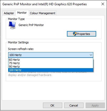Select the highlighted 100 Hertz list entry
Image resolution: width=107 pixels, height=111 pixels.
[x=51, y=70]
